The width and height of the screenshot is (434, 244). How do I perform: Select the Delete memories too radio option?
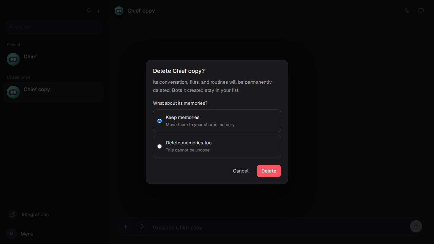coord(159,146)
